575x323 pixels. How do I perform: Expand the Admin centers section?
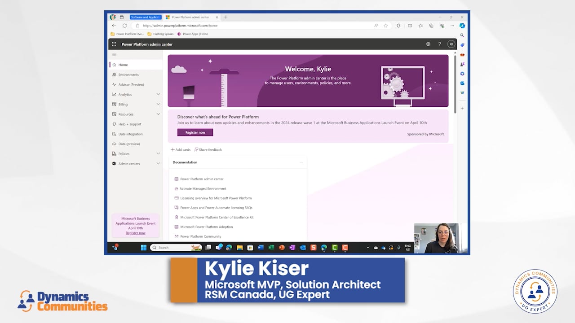point(158,164)
